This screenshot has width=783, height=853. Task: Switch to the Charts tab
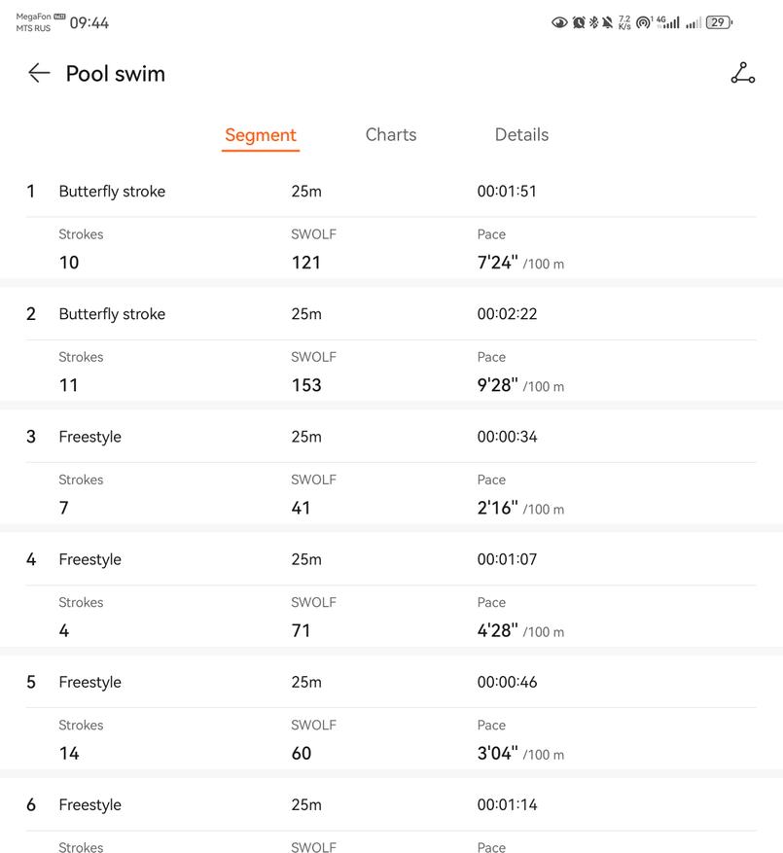[391, 135]
